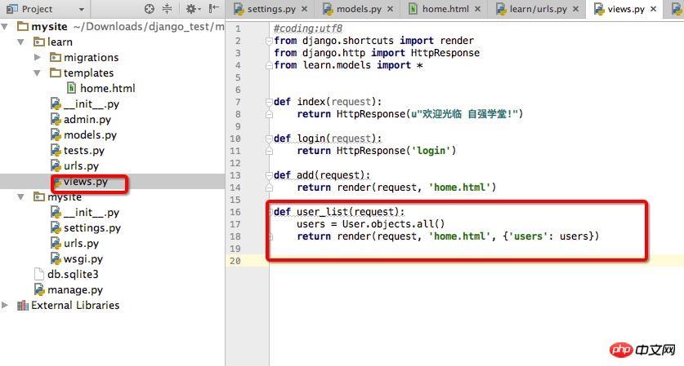
Task: Open tests.py in project tree
Action: [x=84, y=151]
